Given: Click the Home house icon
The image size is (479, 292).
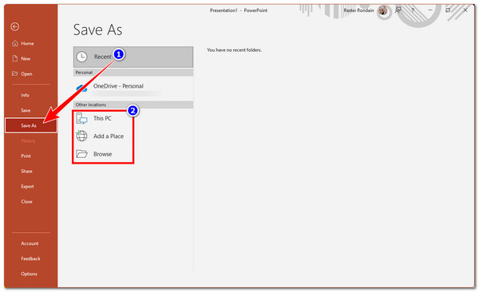Looking at the screenshot, I should coord(14,43).
